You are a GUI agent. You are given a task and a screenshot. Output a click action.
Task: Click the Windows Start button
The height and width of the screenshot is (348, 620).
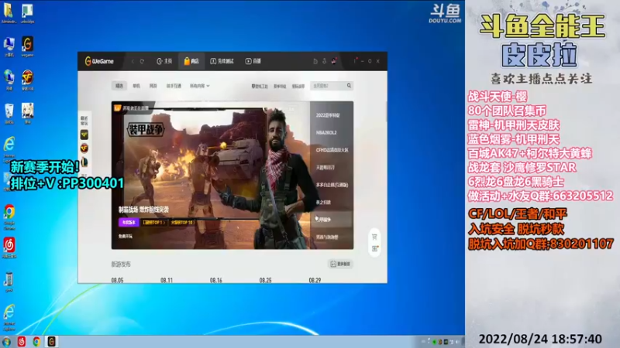[6, 342]
